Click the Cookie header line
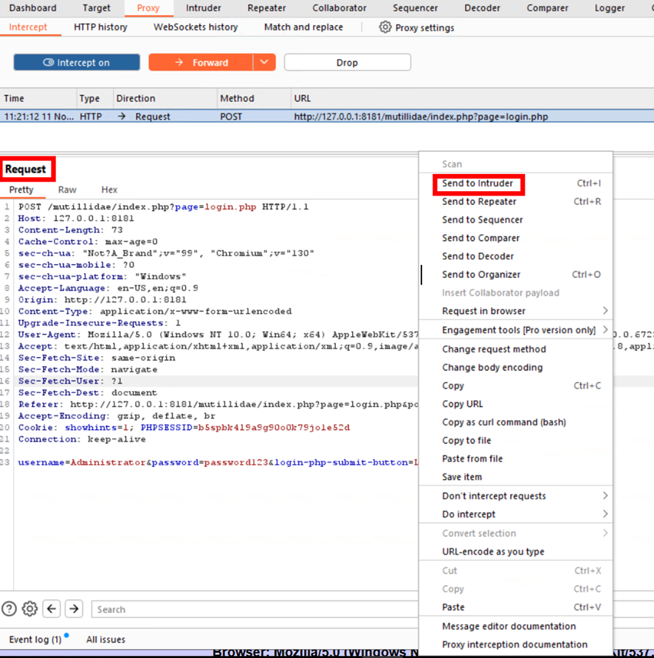Image resolution: width=654 pixels, height=658 pixels. 184,427
